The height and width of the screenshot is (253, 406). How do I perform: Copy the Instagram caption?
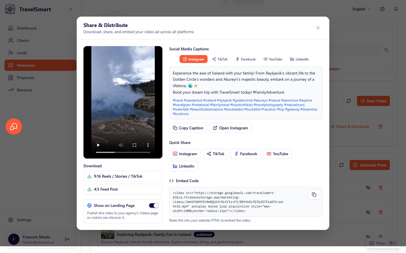tap(188, 128)
